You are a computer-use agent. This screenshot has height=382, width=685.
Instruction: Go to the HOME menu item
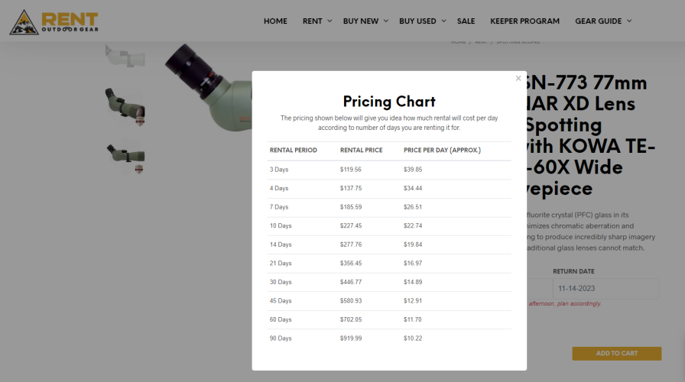click(275, 21)
